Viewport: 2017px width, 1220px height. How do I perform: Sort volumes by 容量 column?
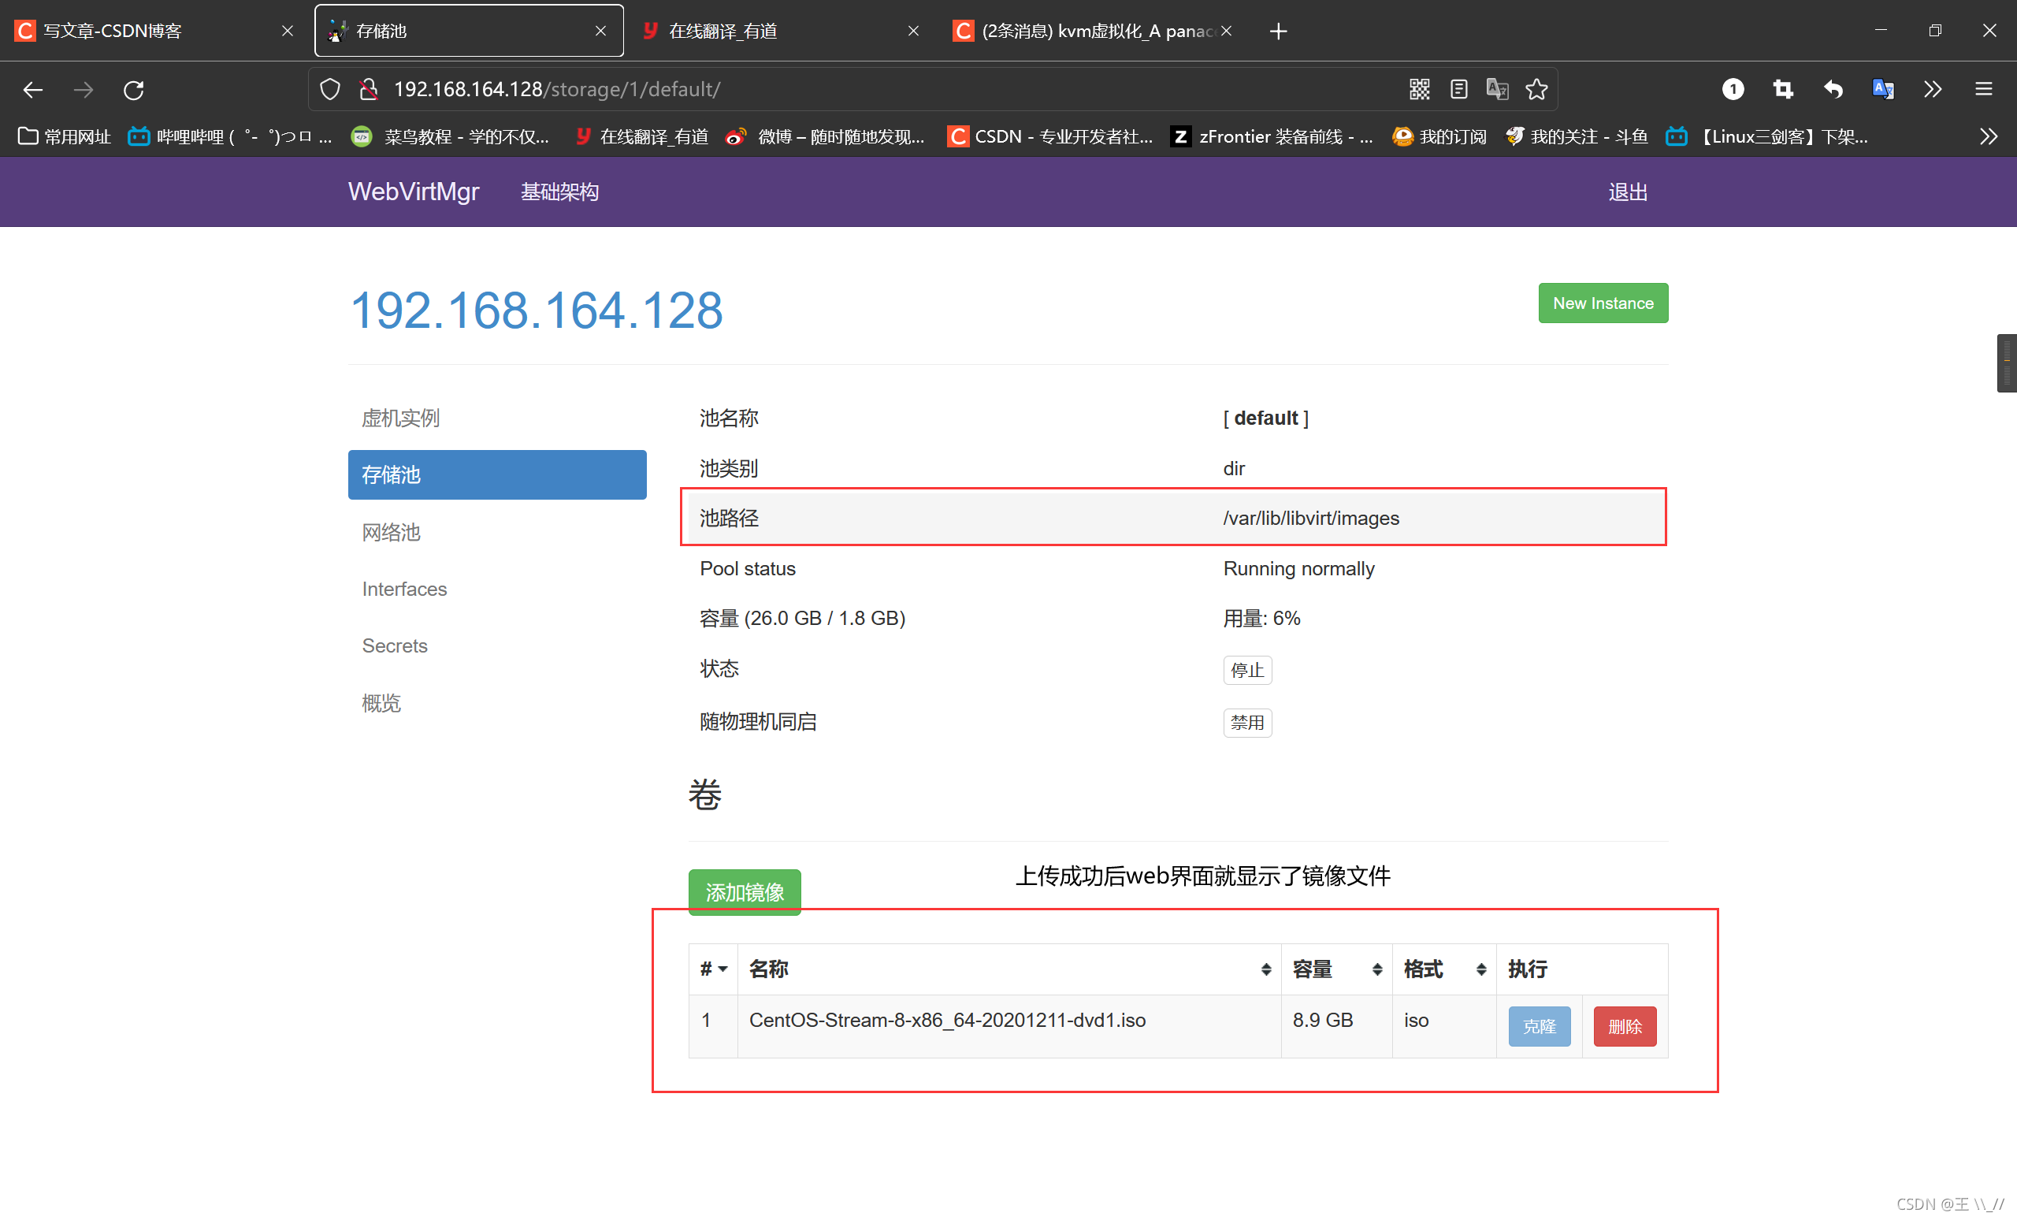pyautogui.click(x=1337, y=969)
